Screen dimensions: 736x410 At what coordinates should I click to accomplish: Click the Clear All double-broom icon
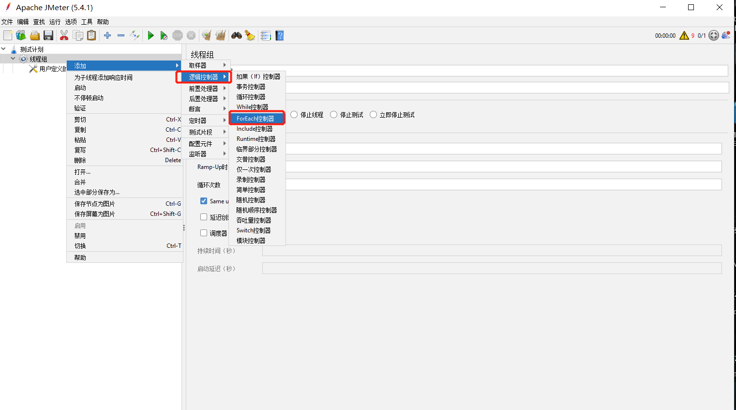pos(221,35)
